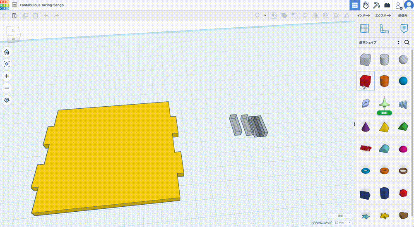Open the 設定 settings button
Screen dimensions: 414x227
tap(341, 216)
